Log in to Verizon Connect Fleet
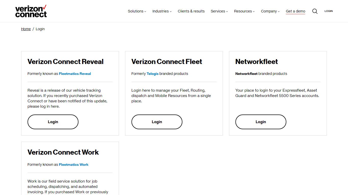The height and width of the screenshot is (195, 348). [x=157, y=122]
